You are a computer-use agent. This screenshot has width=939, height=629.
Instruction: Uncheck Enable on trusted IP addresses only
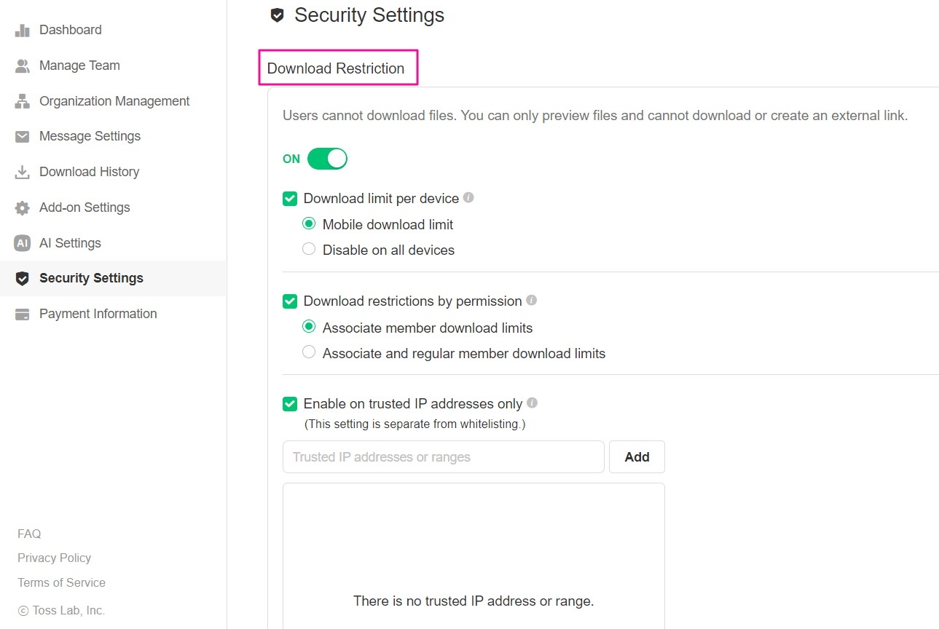click(290, 403)
